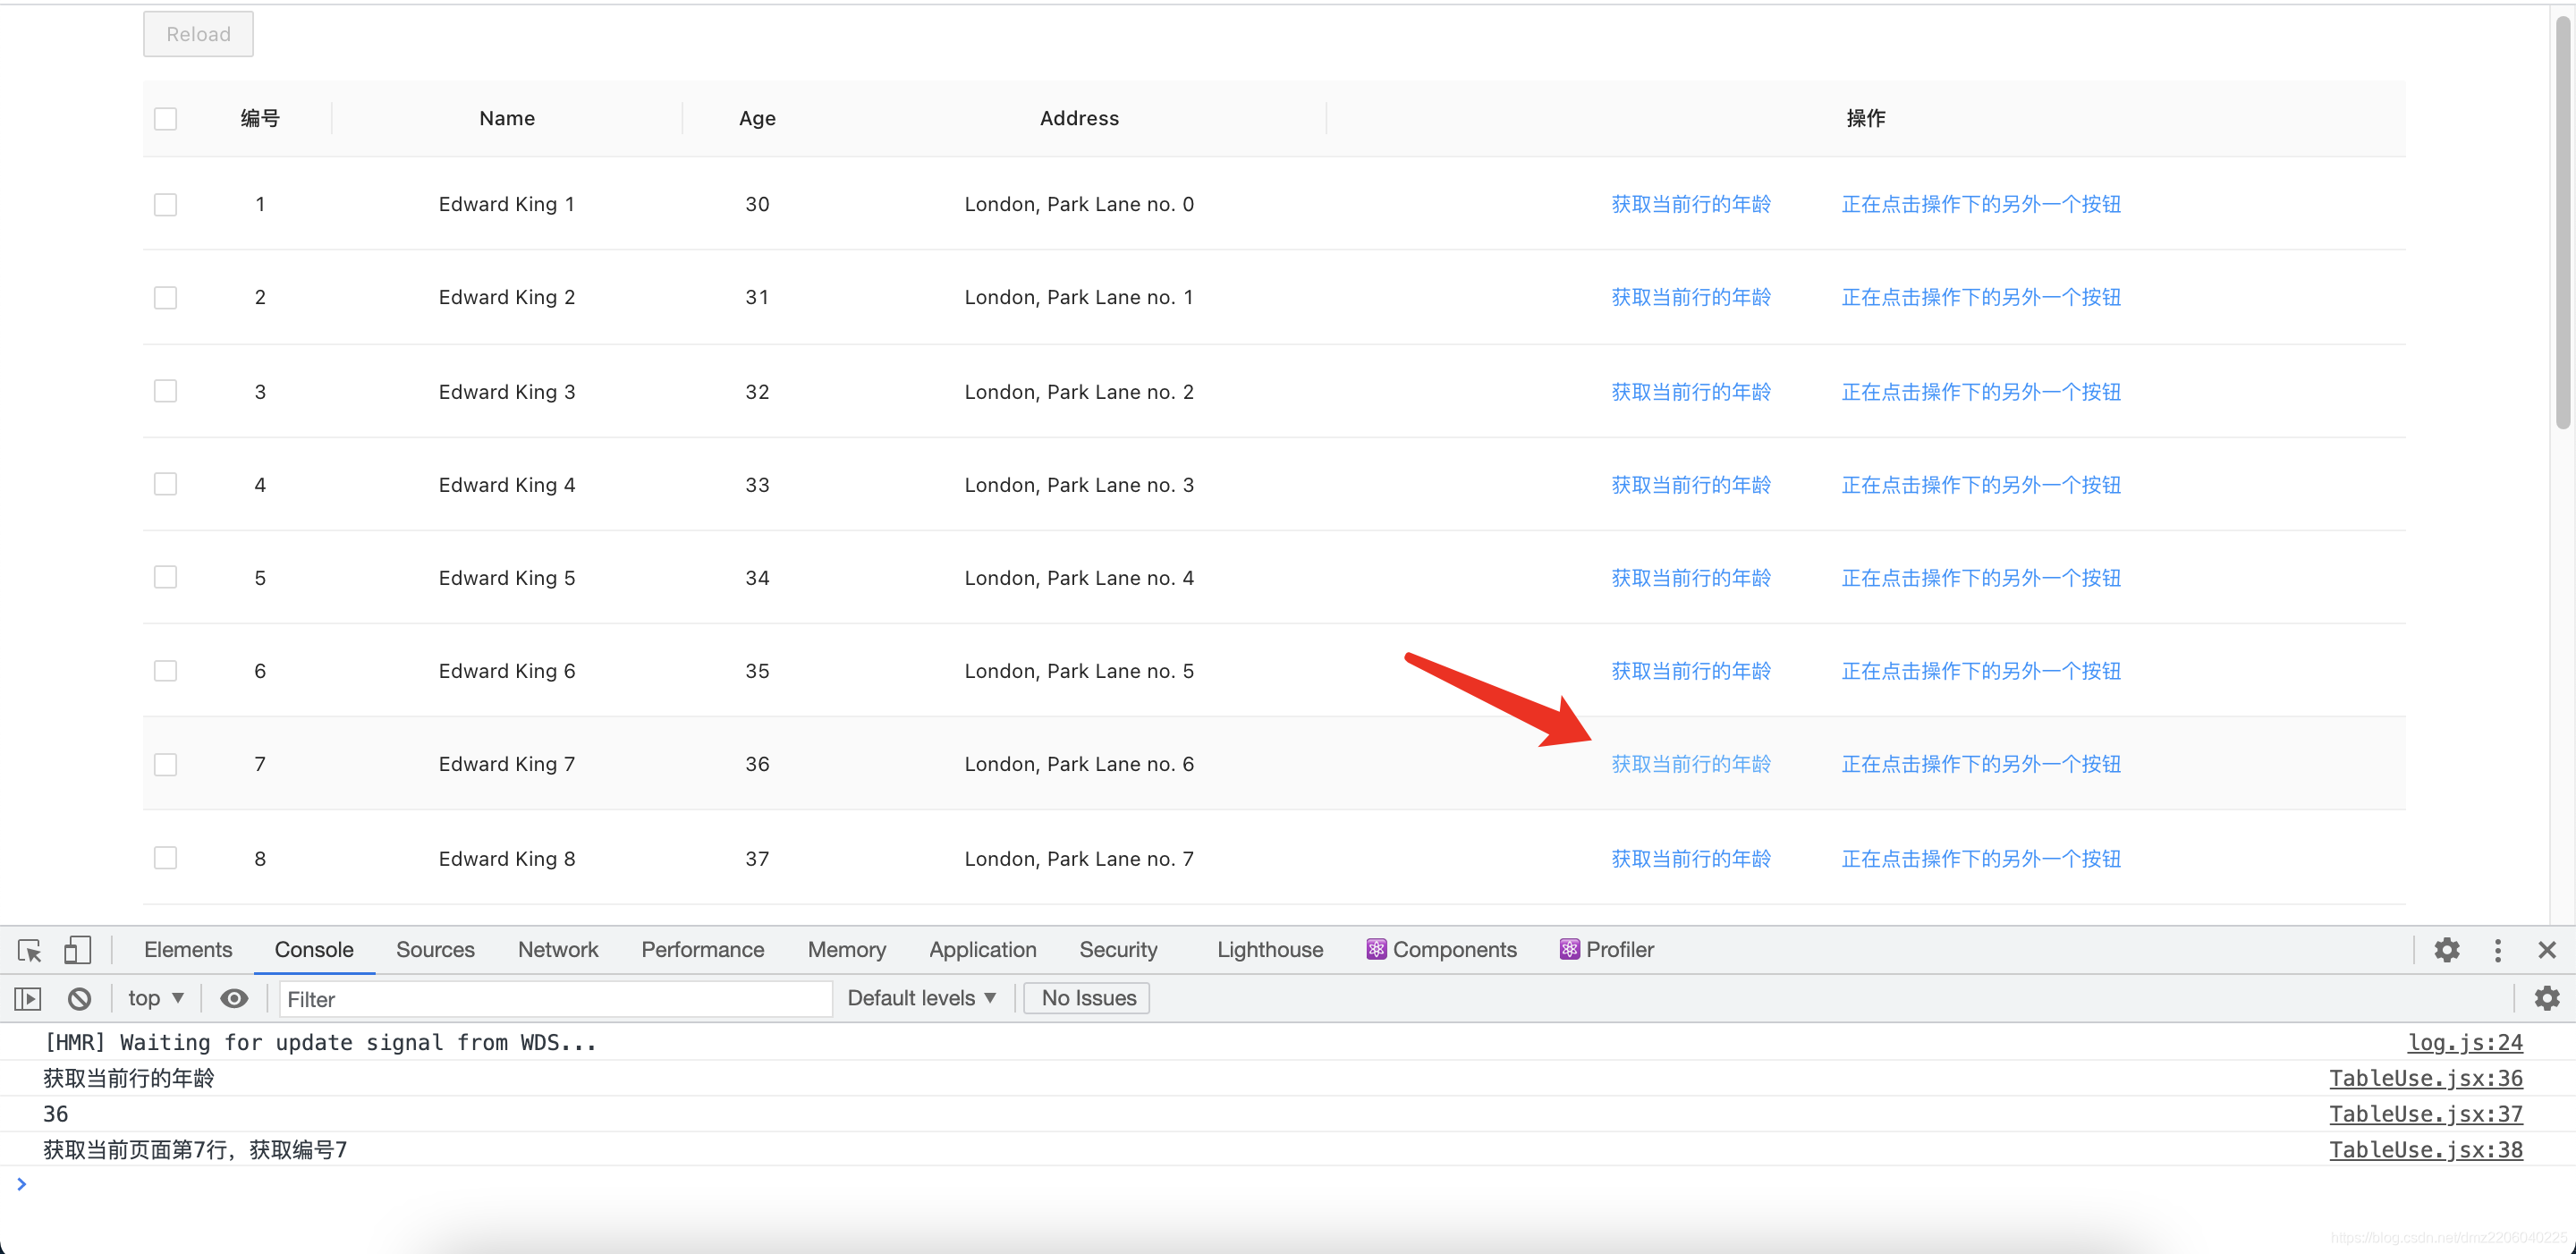Screen dimensions: 2576x1254
Task: Check the select-all header checkbox
Action: [x=166, y=119]
